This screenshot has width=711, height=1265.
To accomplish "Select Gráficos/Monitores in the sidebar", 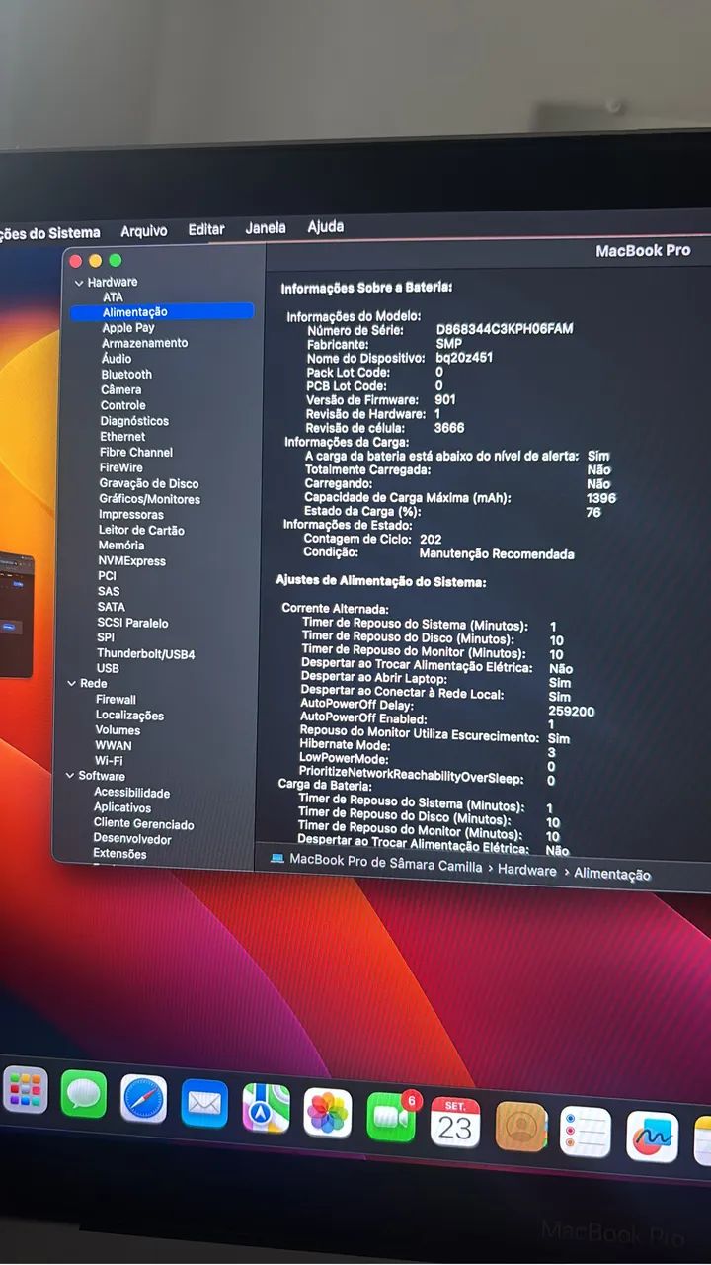I will click(149, 499).
